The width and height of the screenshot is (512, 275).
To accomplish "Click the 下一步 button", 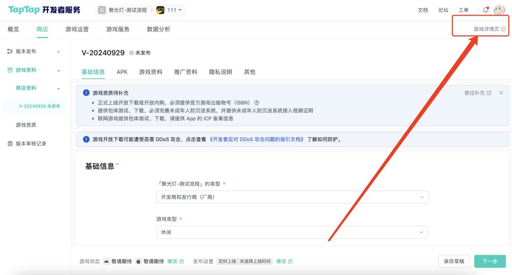I will pos(490,261).
